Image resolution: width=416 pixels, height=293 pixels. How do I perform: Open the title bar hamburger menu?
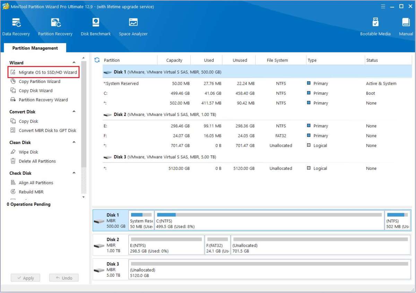(x=383, y=6)
